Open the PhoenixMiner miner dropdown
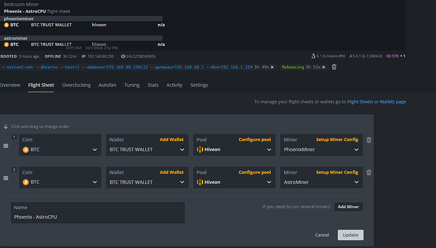 point(321,150)
